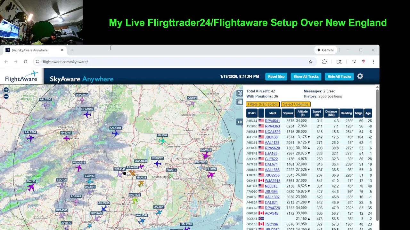Click altitude value 37,000
Image resolution: width=410 pixels, height=230 pixels.
(x=301, y=180)
